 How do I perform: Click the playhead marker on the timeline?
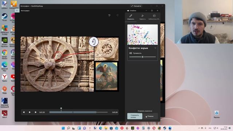(x=61, y=108)
